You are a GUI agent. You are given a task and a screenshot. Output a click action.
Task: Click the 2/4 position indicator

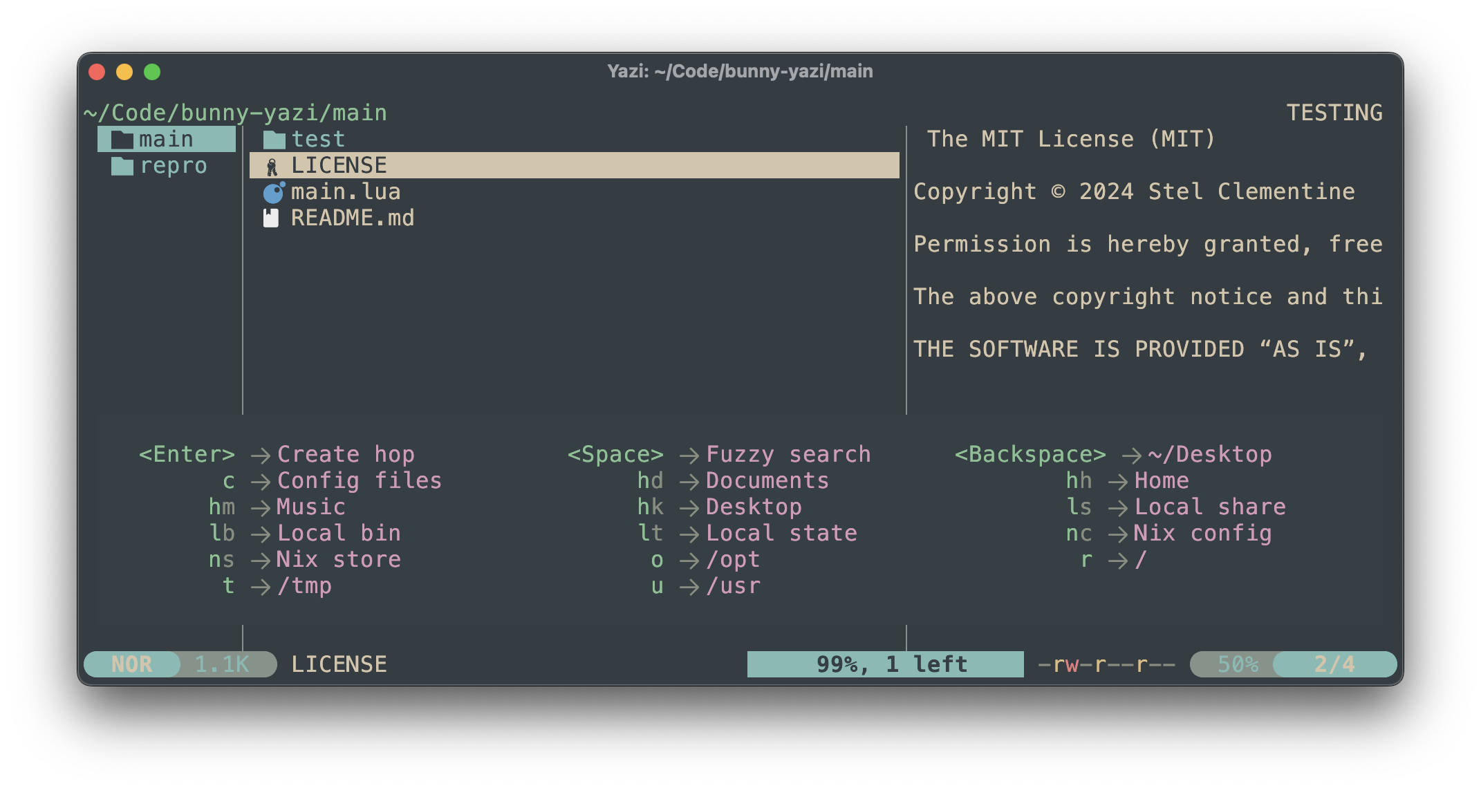coord(1334,664)
